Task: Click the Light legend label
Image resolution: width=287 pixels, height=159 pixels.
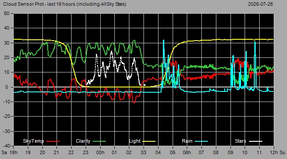Action: (135, 141)
